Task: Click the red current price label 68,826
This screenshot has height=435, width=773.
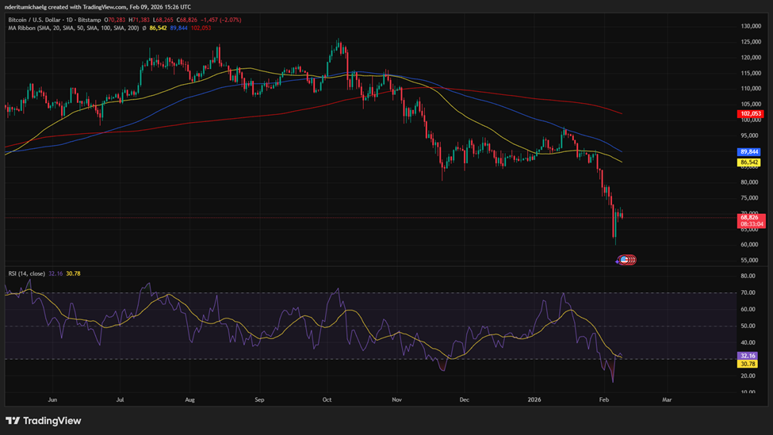Action: point(750,217)
